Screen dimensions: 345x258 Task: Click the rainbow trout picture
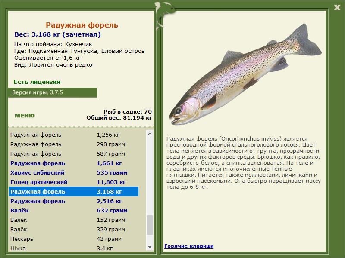245,74
